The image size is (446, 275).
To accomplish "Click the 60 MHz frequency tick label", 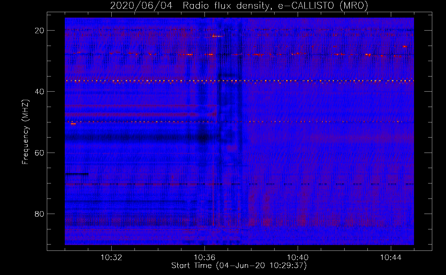I will pos(40,153).
